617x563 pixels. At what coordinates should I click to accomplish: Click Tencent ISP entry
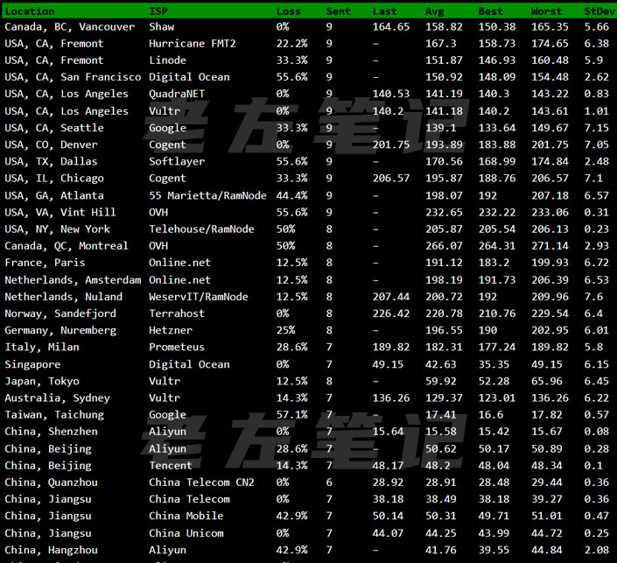point(171,465)
